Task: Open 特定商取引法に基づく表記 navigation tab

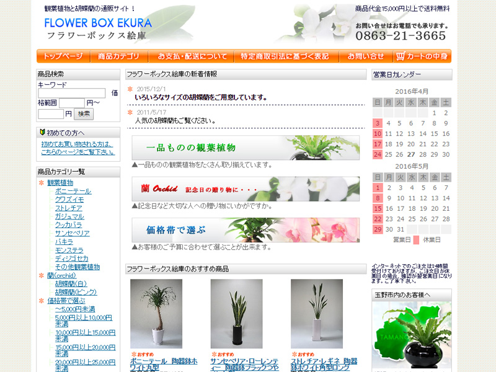Action: (285, 56)
